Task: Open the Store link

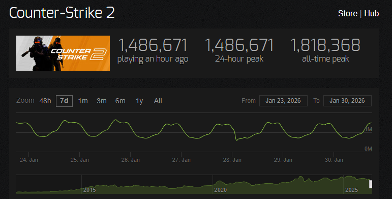Action: 347,14
